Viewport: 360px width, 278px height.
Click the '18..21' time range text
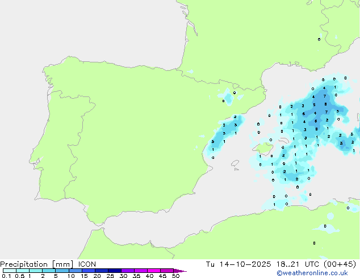point(288,264)
